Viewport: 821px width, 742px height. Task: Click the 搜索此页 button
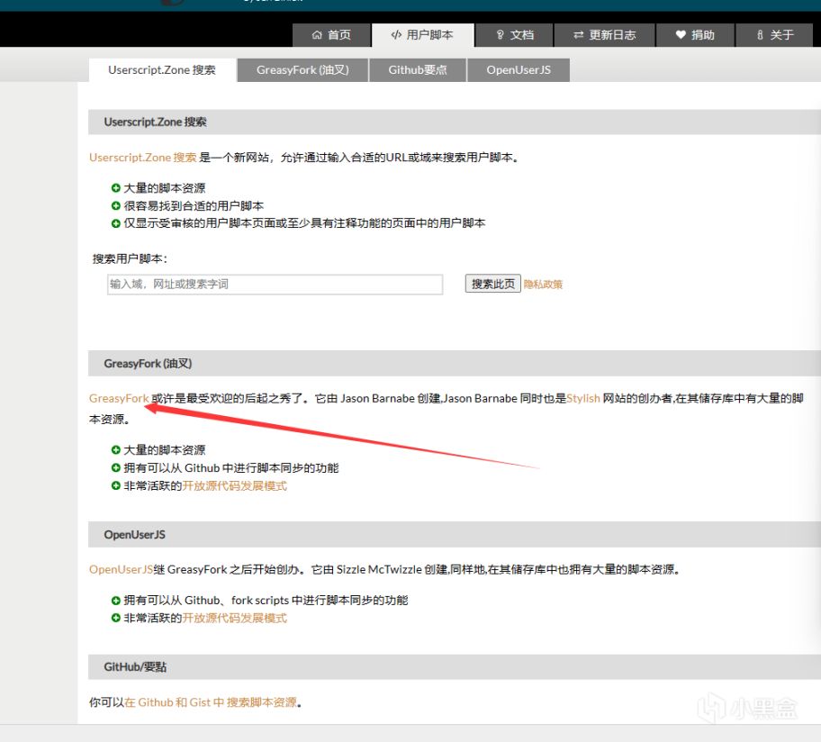(492, 284)
